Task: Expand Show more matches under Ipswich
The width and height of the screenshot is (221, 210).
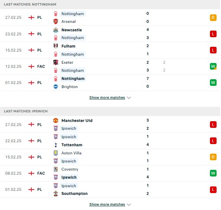Action: 107,204
